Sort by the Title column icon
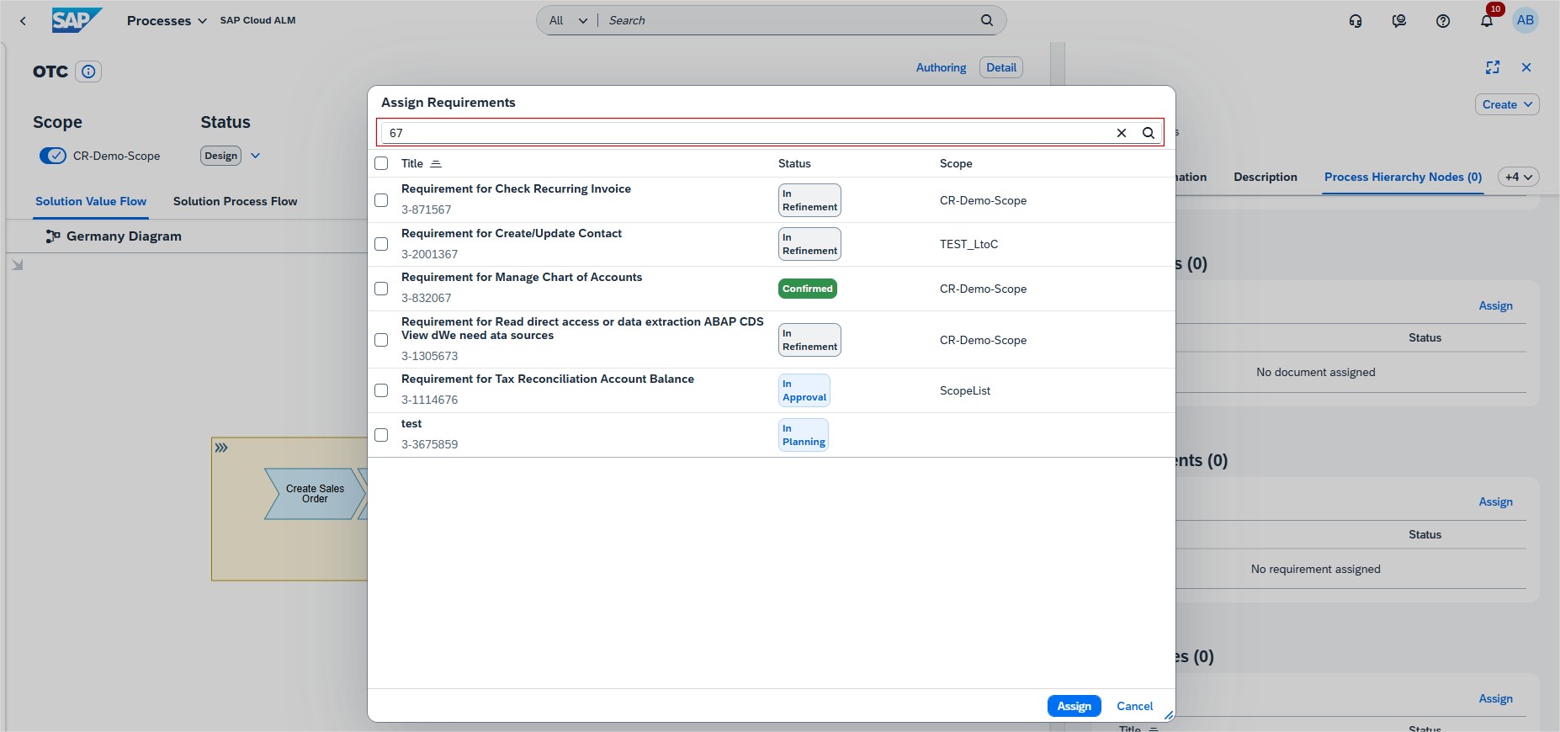This screenshot has width=1560, height=732. pos(436,164)
